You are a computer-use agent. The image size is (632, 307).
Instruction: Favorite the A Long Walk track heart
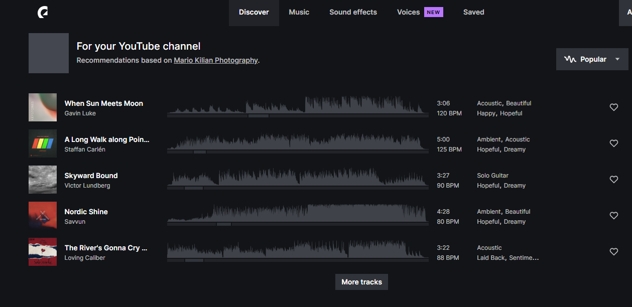click(x=613, y=143)
